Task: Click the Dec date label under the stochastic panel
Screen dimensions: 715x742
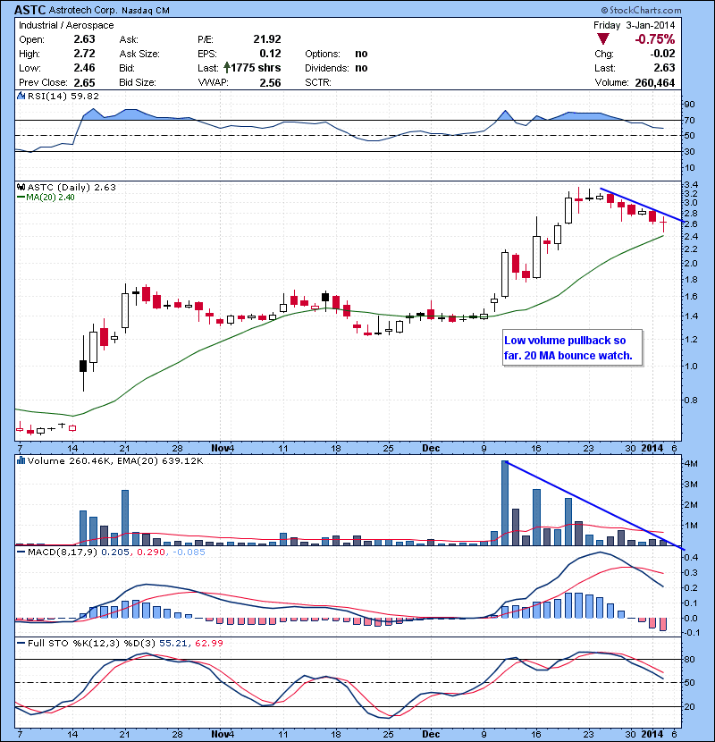Action: click(x=431, y=734)
